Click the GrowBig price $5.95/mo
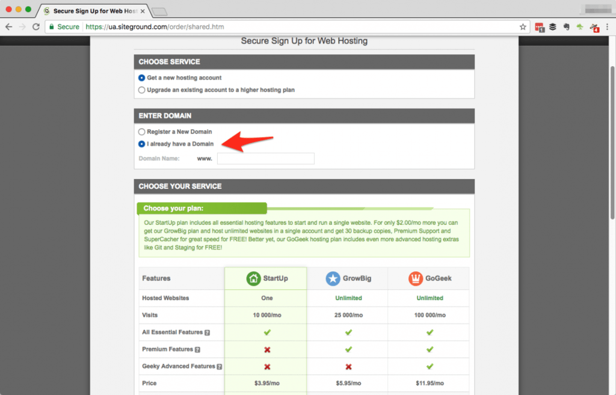 (x=348, y=383)
